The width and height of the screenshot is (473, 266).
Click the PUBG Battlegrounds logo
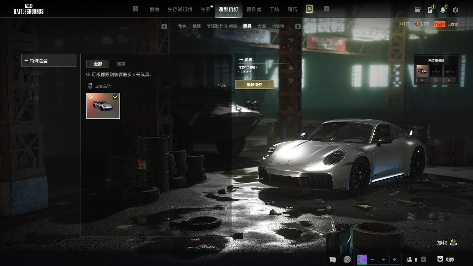point(29,9)
